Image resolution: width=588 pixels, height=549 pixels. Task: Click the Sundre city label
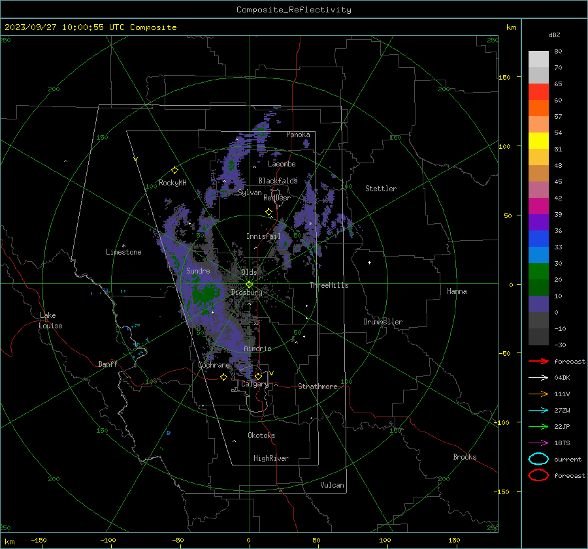[x=198, y=270]
